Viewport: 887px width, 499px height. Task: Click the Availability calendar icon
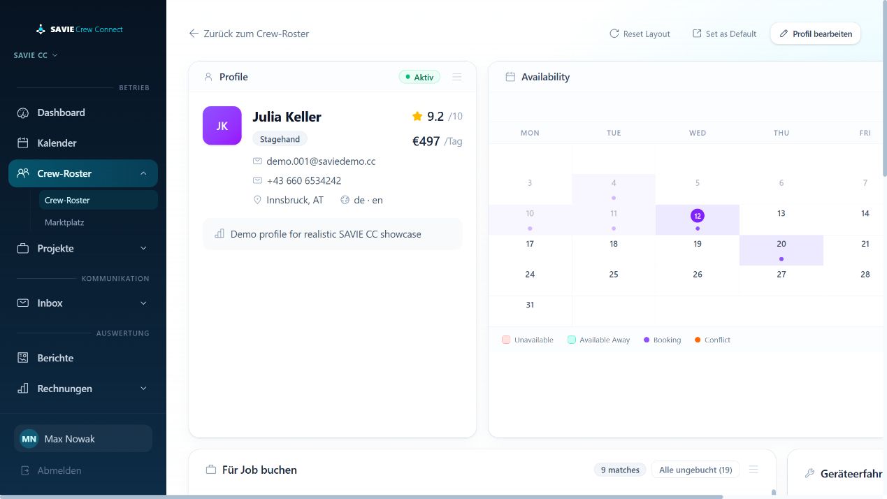click(510, 77)
